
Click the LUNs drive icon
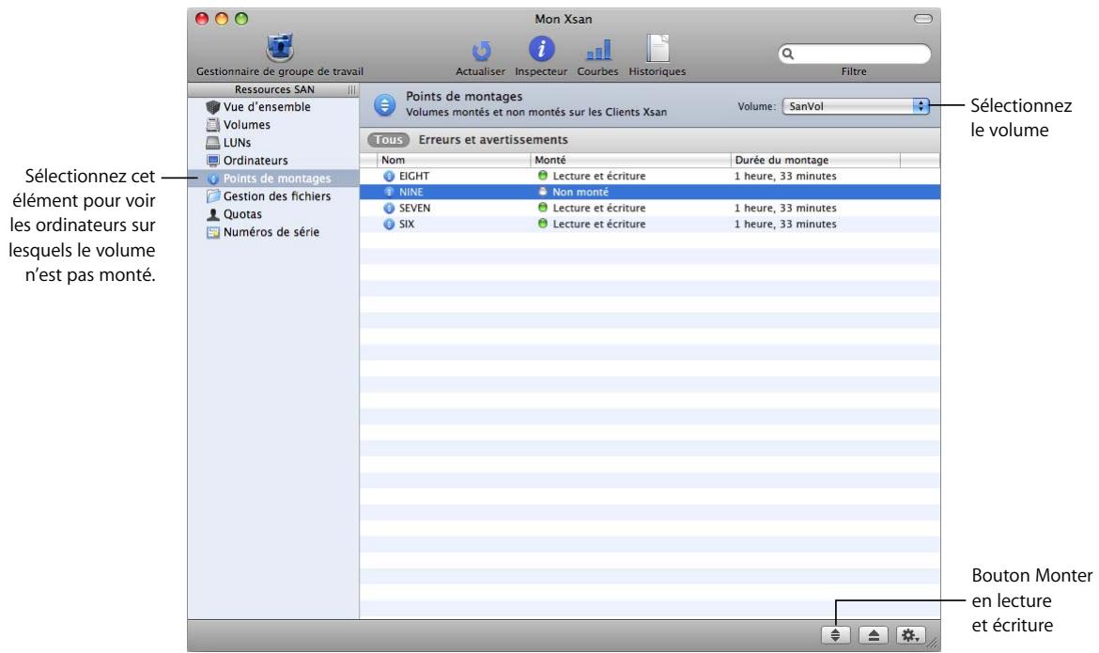point(213,143)
